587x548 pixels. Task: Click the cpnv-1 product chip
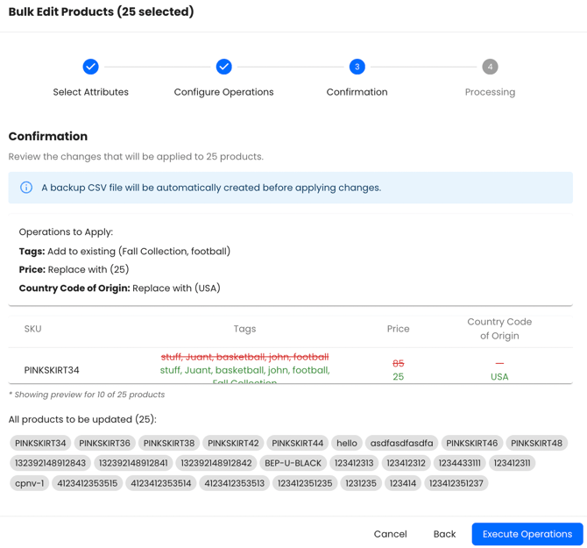tap(29, 483)
